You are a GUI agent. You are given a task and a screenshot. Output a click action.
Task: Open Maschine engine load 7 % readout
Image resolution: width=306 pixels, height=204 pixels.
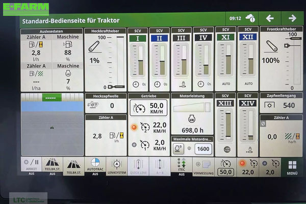68,78
